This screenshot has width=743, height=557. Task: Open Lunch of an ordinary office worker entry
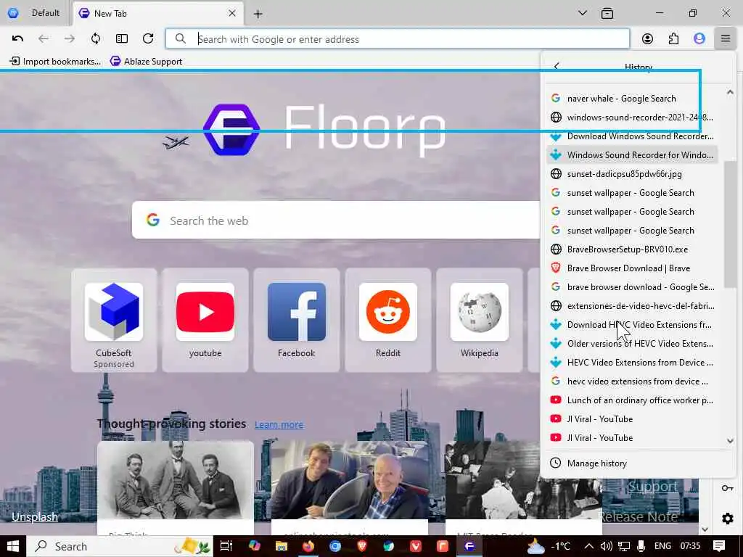pyautogui.click(x=632, y=400)
